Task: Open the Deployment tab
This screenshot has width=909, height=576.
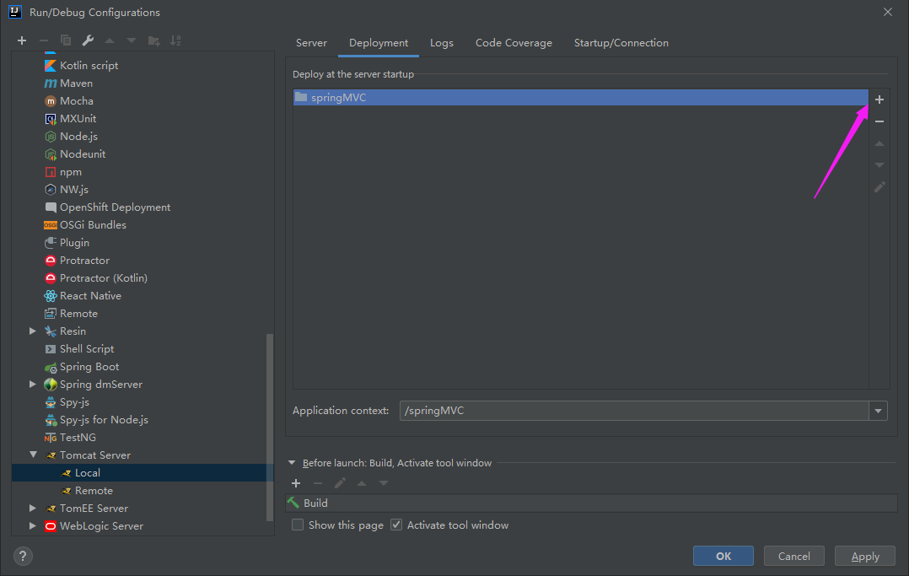Action: [379, 43]
